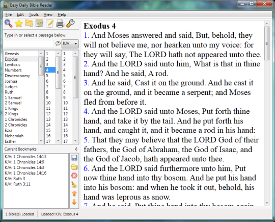Open the search magnifier tool

click(9, 23)
